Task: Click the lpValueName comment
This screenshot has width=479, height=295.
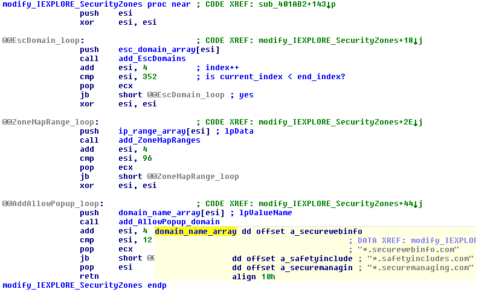Action: click(265, 213)
